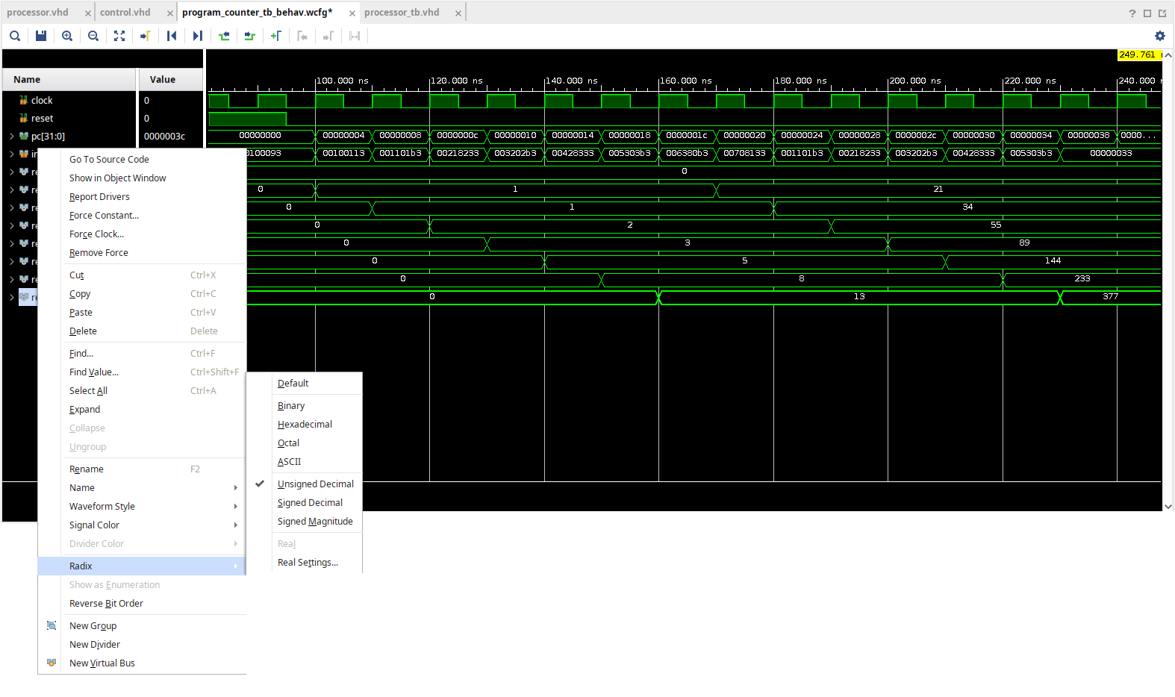The height and width of the screenshot is (697, 1175).
Task: Zoom in on the waveform
Action: [67, 36]
